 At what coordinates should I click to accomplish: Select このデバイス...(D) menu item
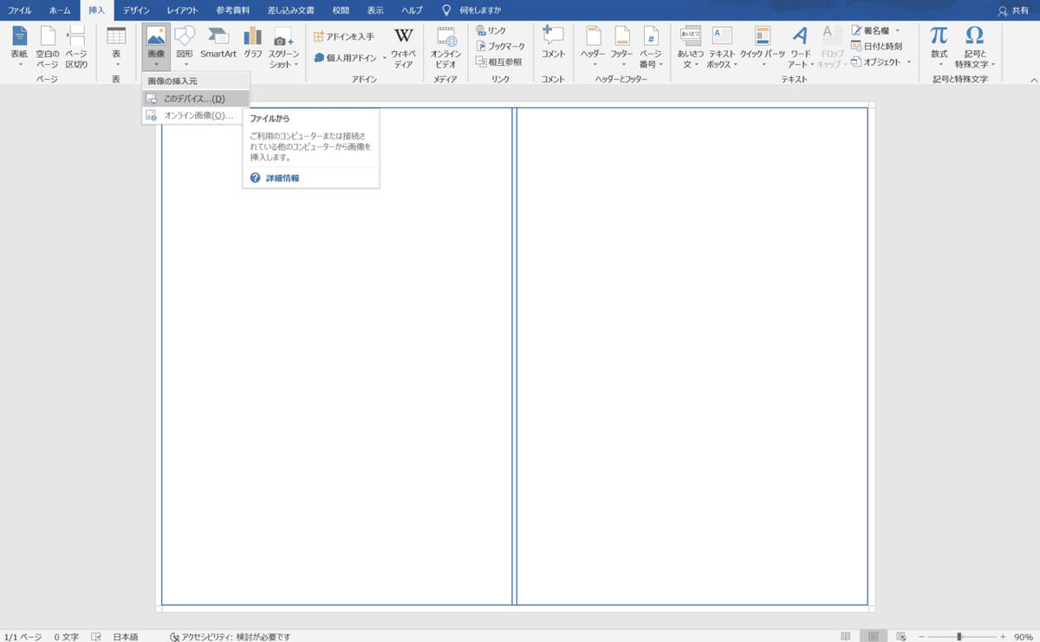point(196,99)
